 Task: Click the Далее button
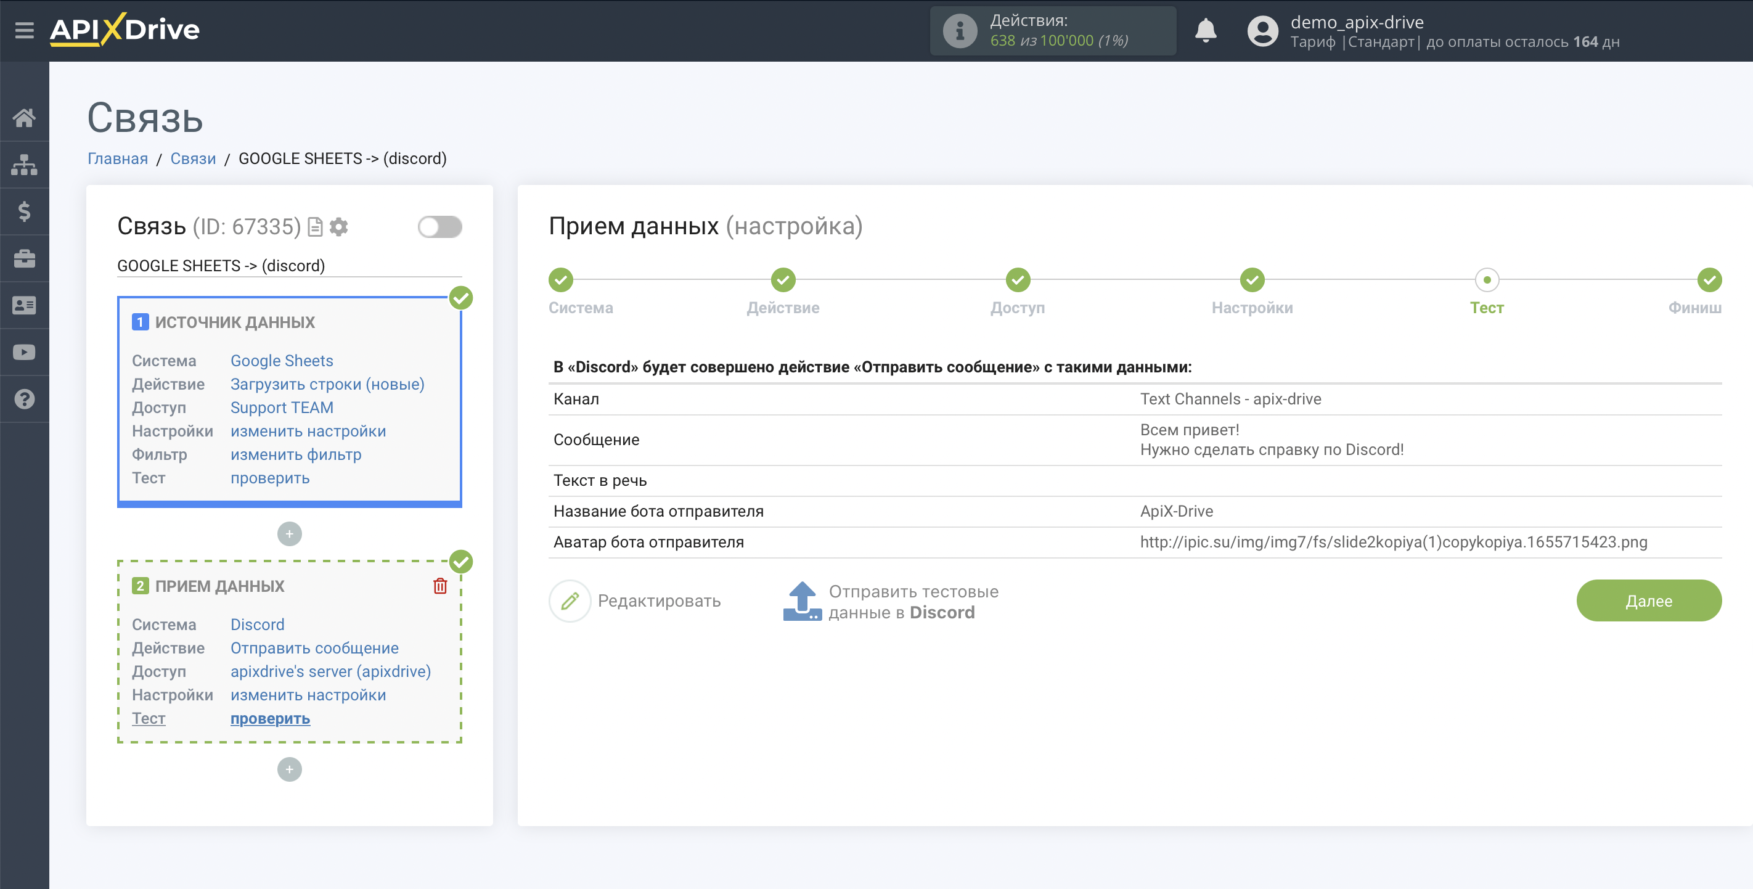[1649, 600]
